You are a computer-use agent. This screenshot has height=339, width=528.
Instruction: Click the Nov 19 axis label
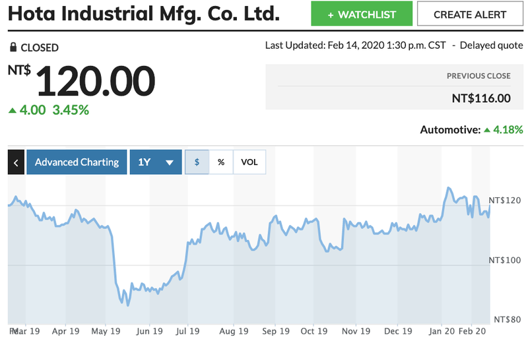tap(356, 331)
